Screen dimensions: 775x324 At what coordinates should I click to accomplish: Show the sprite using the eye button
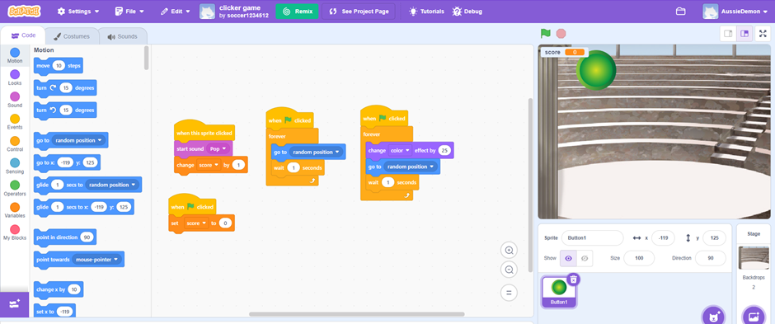tap(568, 258)
